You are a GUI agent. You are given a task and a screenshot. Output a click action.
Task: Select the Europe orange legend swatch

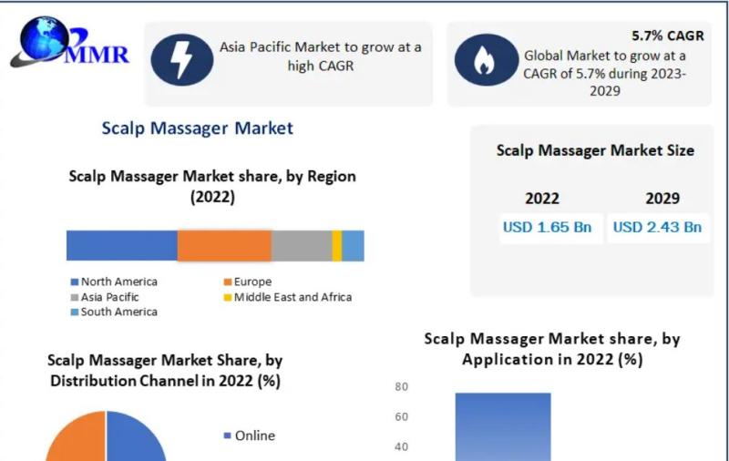(227, 282)
